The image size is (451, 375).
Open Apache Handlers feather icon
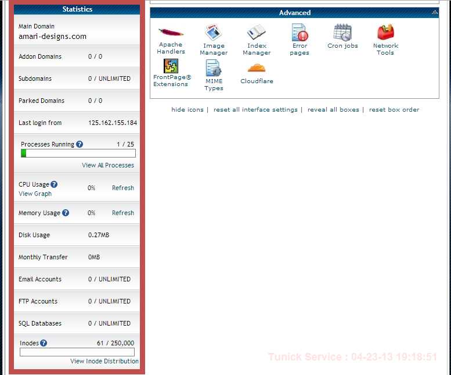(x=171, y=32)
